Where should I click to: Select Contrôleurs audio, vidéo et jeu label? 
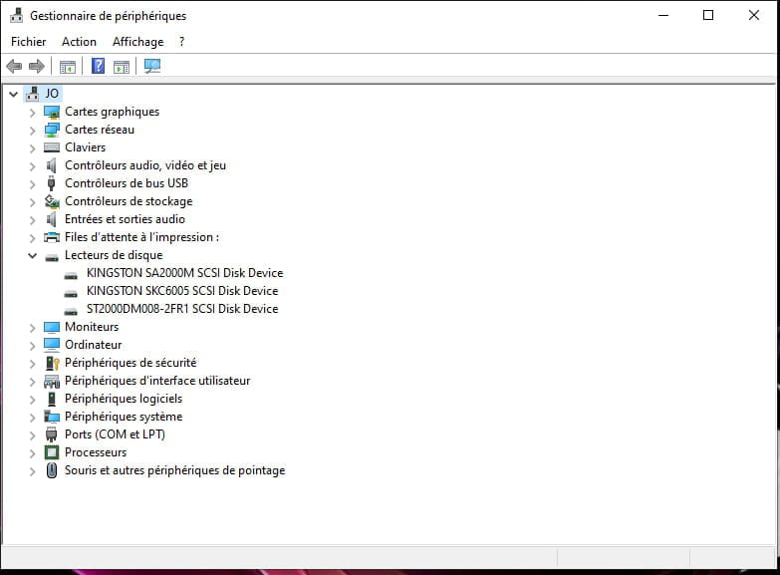coord(145,165)
